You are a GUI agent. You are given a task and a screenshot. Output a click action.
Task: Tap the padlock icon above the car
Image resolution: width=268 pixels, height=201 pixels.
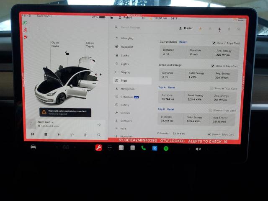(67, 53)
